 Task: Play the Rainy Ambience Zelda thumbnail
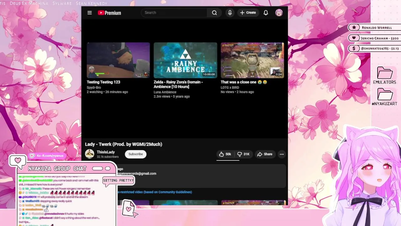[185, 60]
